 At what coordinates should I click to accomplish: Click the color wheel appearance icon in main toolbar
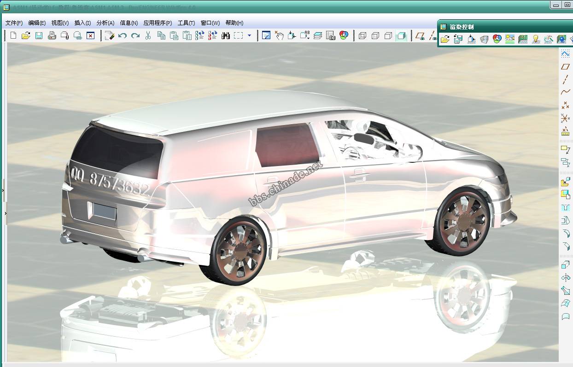pos(344,35)
